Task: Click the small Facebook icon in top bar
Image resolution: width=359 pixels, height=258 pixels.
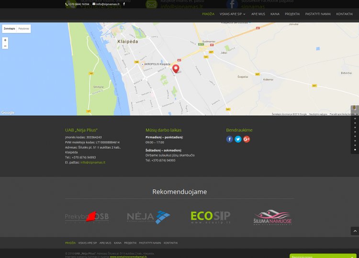Action: 124,4
